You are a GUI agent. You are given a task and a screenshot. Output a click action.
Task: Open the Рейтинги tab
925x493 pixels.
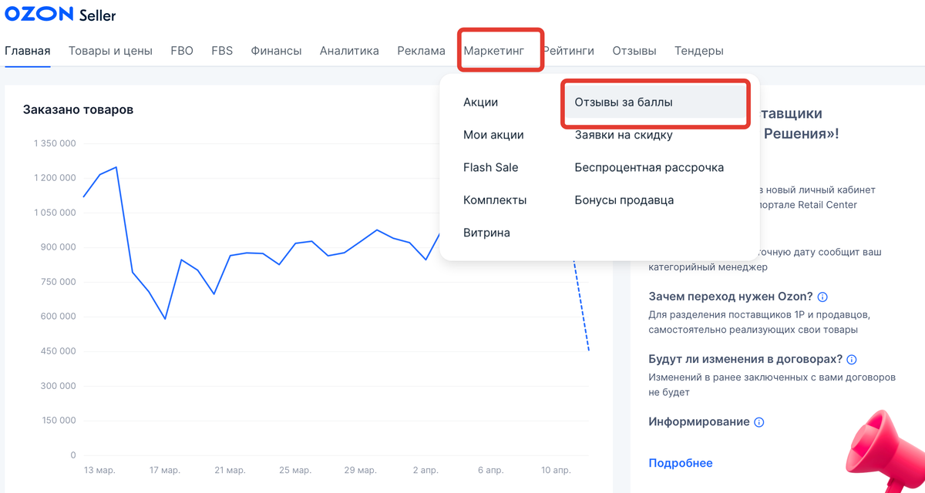568,51
